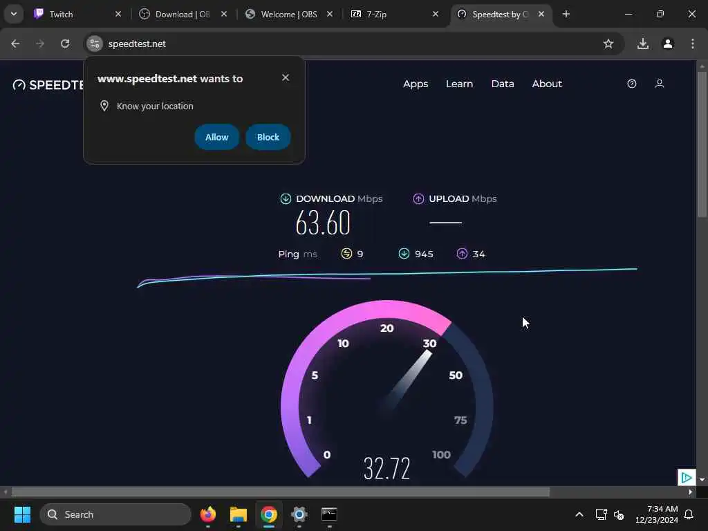Image resolution: width=708 pixels, height=531 pixels.
Task: Click the taskbar Search box
Action: (115, 514)
